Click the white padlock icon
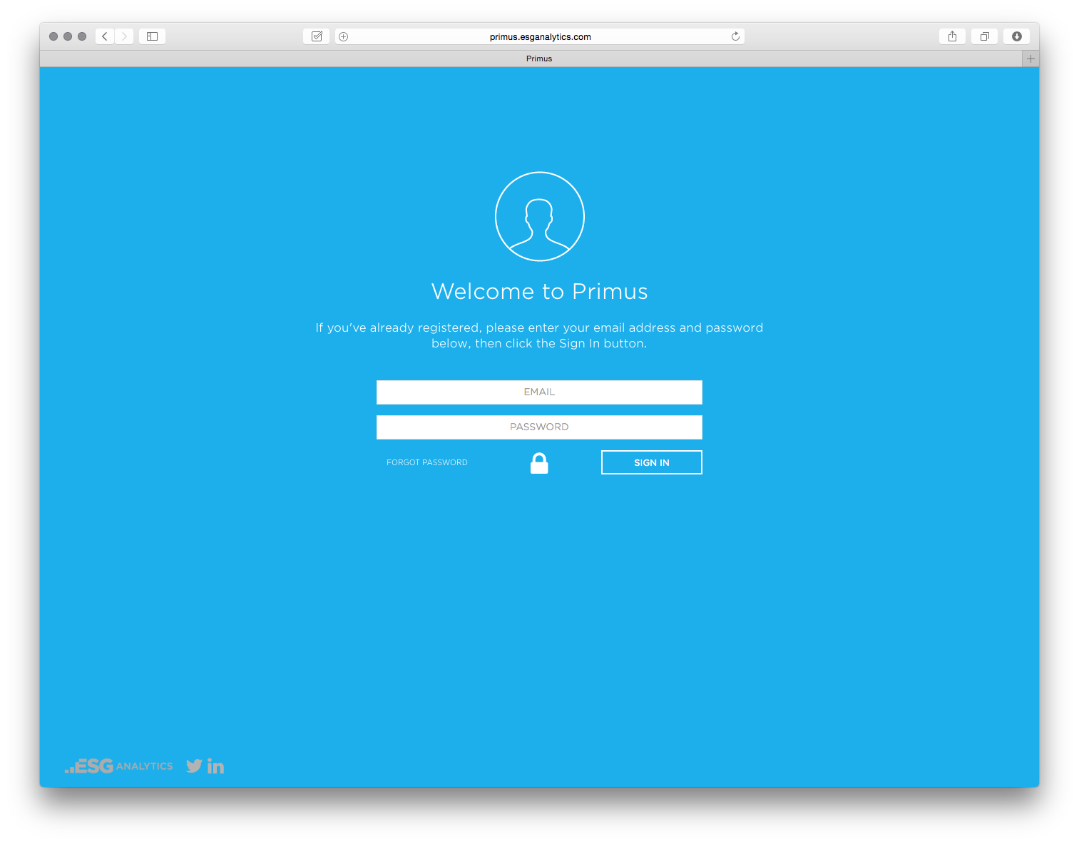This screenshot has width=1079, height=844. [x=539, y=463]
